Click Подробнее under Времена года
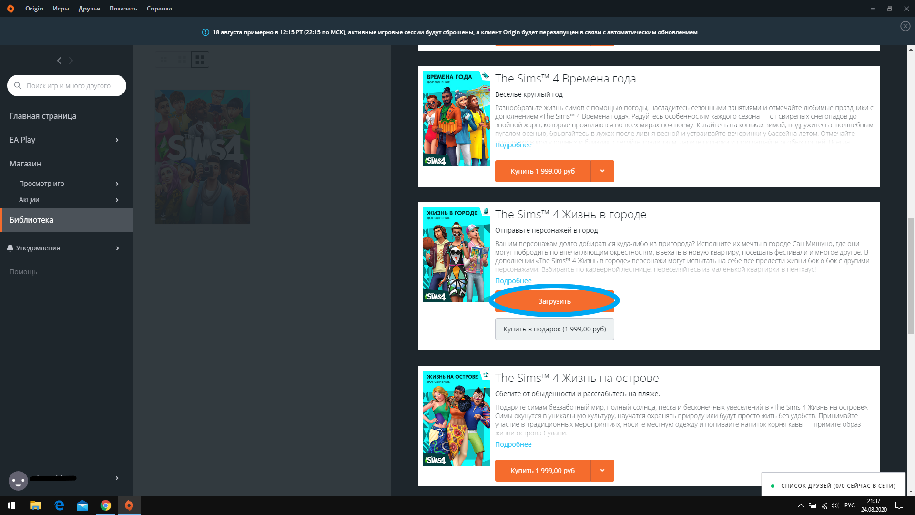 513,145
